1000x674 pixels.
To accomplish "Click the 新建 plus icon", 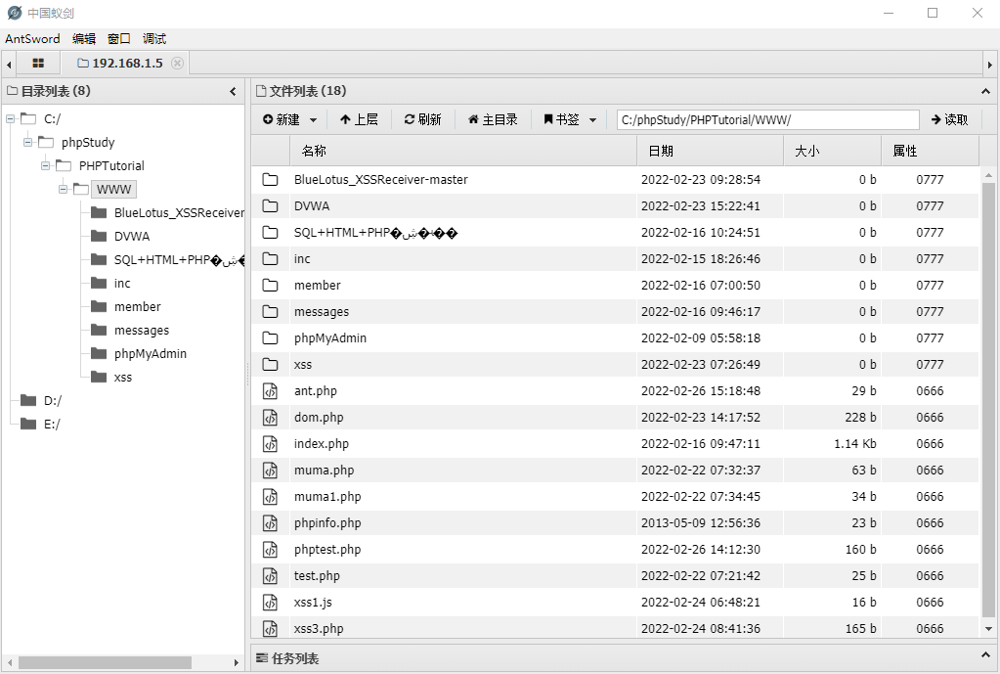I will [x=269, y=118].
